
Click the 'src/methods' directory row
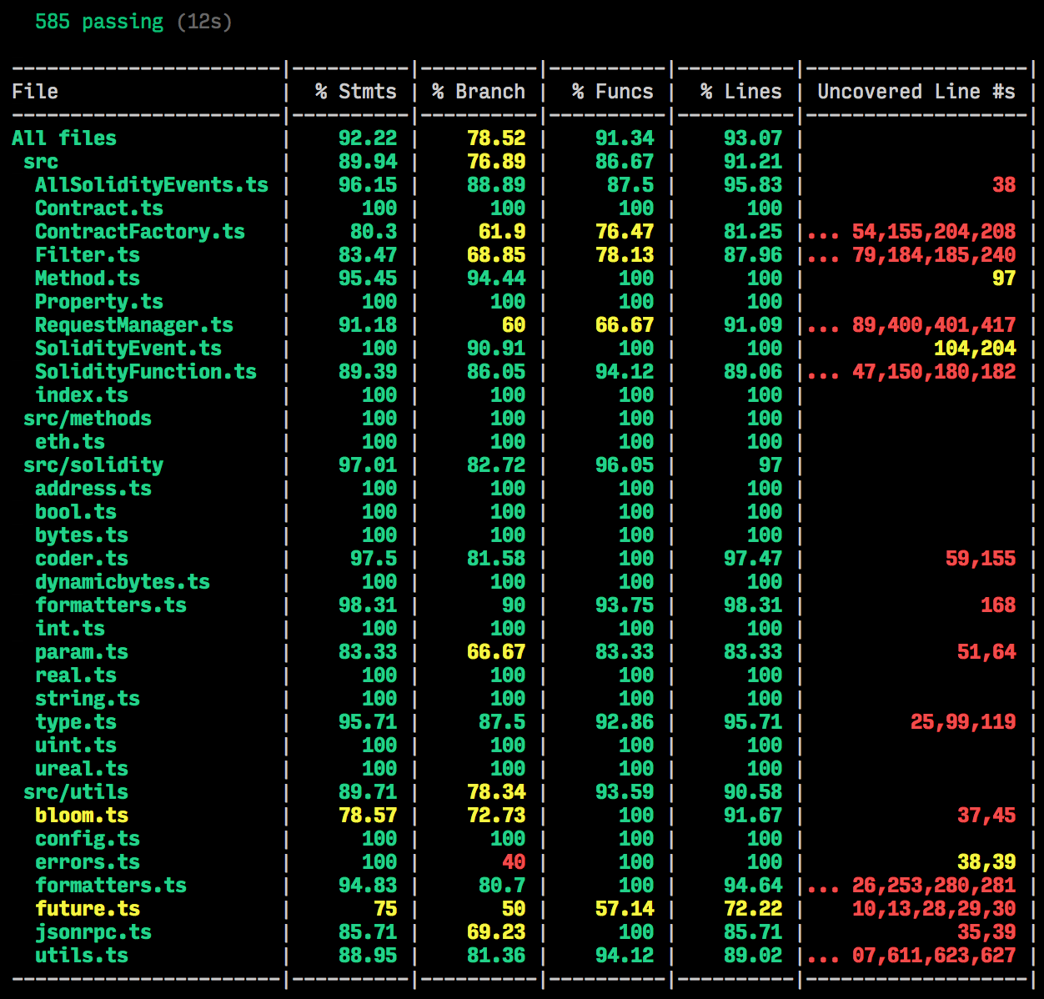88,418
